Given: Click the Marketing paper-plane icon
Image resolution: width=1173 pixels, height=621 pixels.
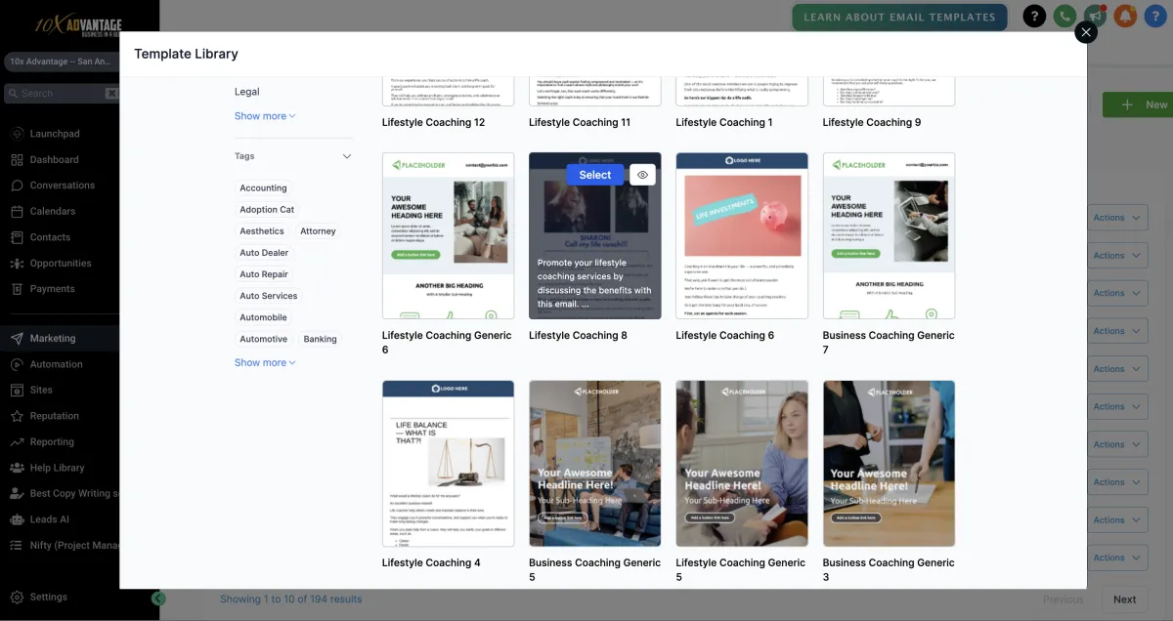Looking at the screenshot, I should click(x=17, y=339).
